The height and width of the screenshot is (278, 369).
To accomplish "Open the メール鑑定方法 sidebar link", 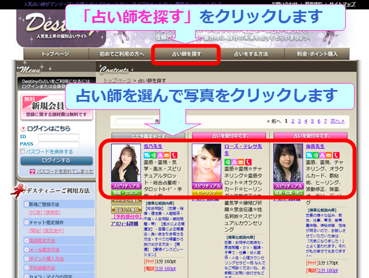I will [44, 250].
